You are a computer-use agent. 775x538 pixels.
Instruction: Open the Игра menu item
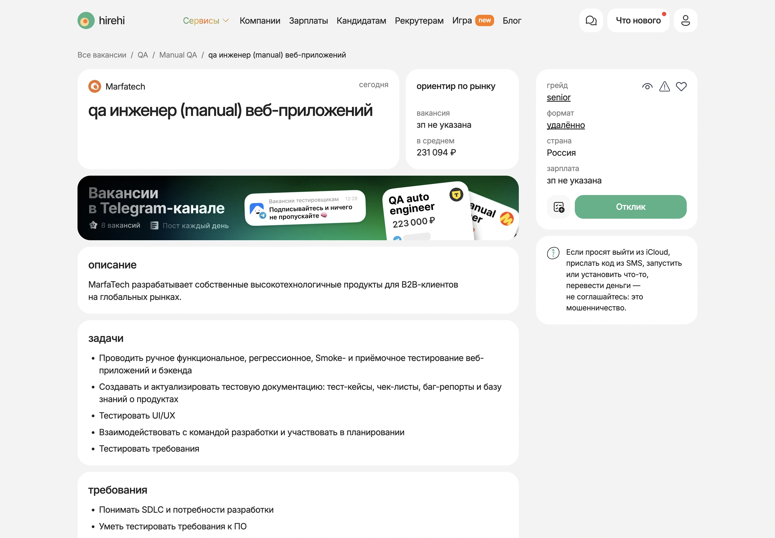(462, 20)
